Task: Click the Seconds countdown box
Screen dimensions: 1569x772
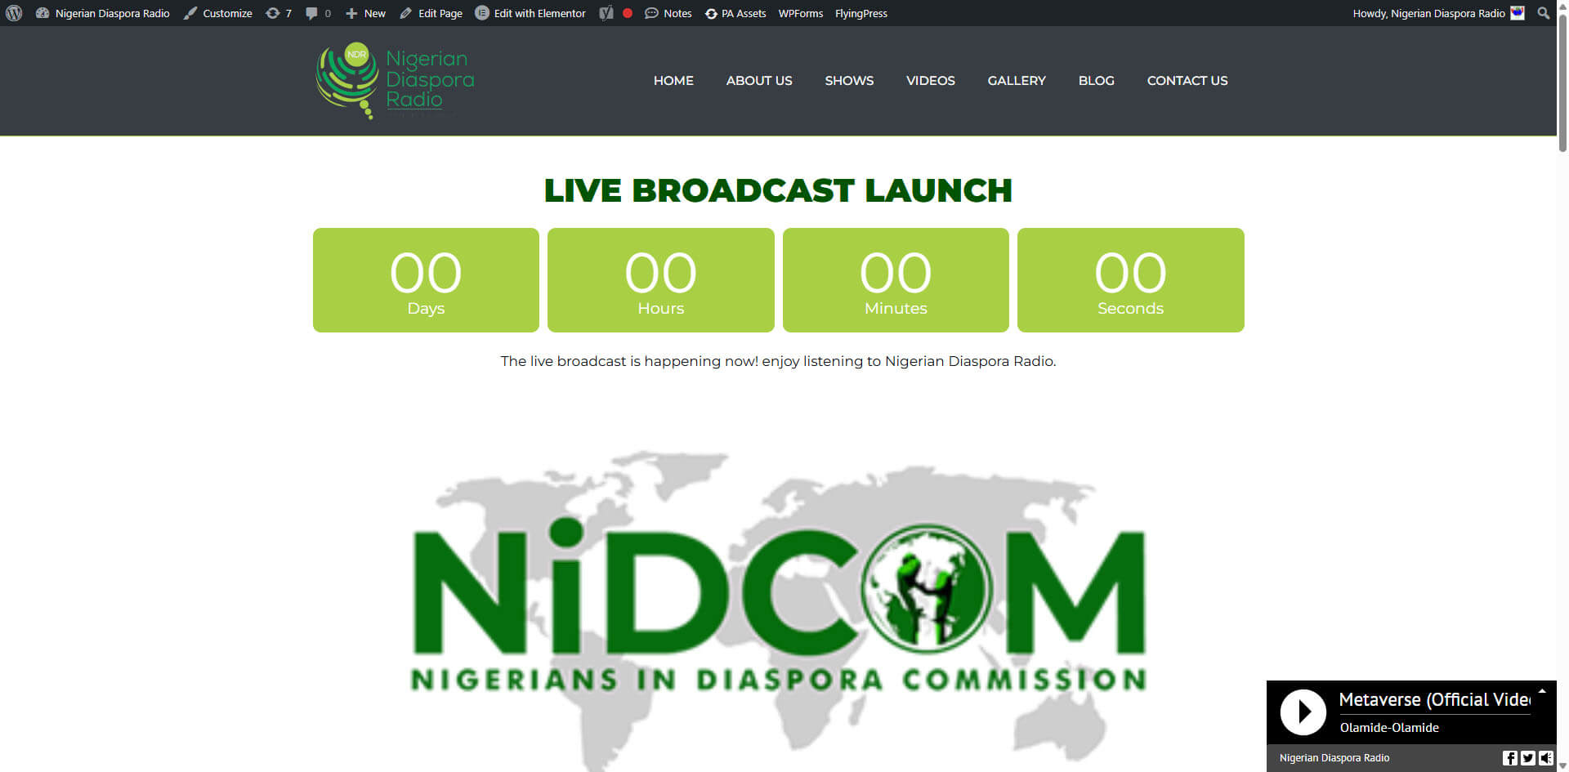Action: (x=1131, y=280)
